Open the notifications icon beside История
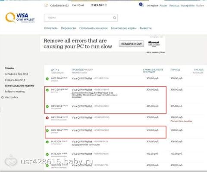The width and height of the screenshot is (207, 172). pos(141,5)
